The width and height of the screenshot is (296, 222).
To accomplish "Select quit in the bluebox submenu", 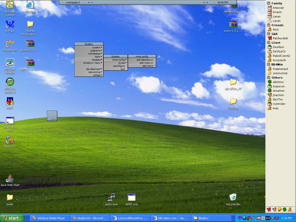I will [x=116, y=69].
